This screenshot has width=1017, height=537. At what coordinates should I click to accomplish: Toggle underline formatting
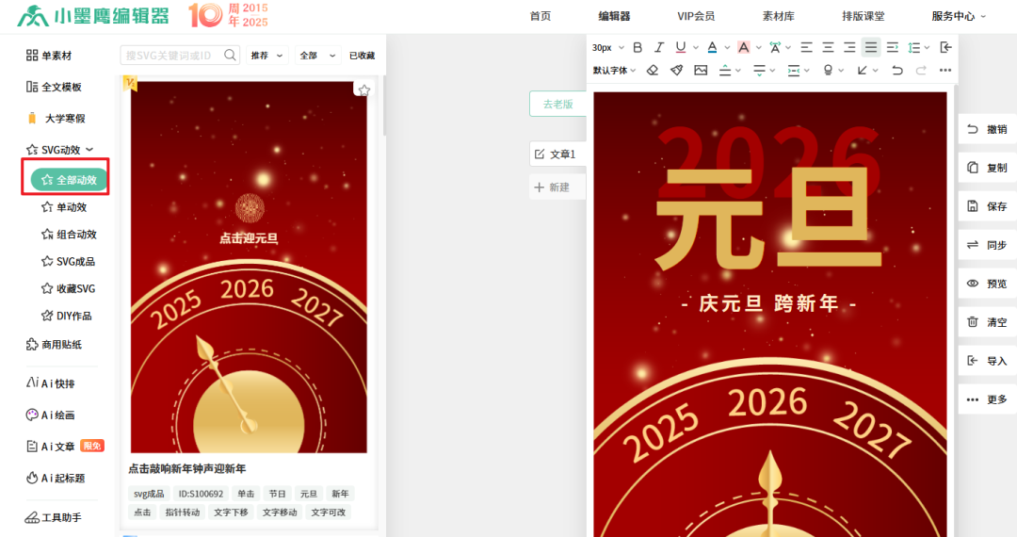pos(681,47)
